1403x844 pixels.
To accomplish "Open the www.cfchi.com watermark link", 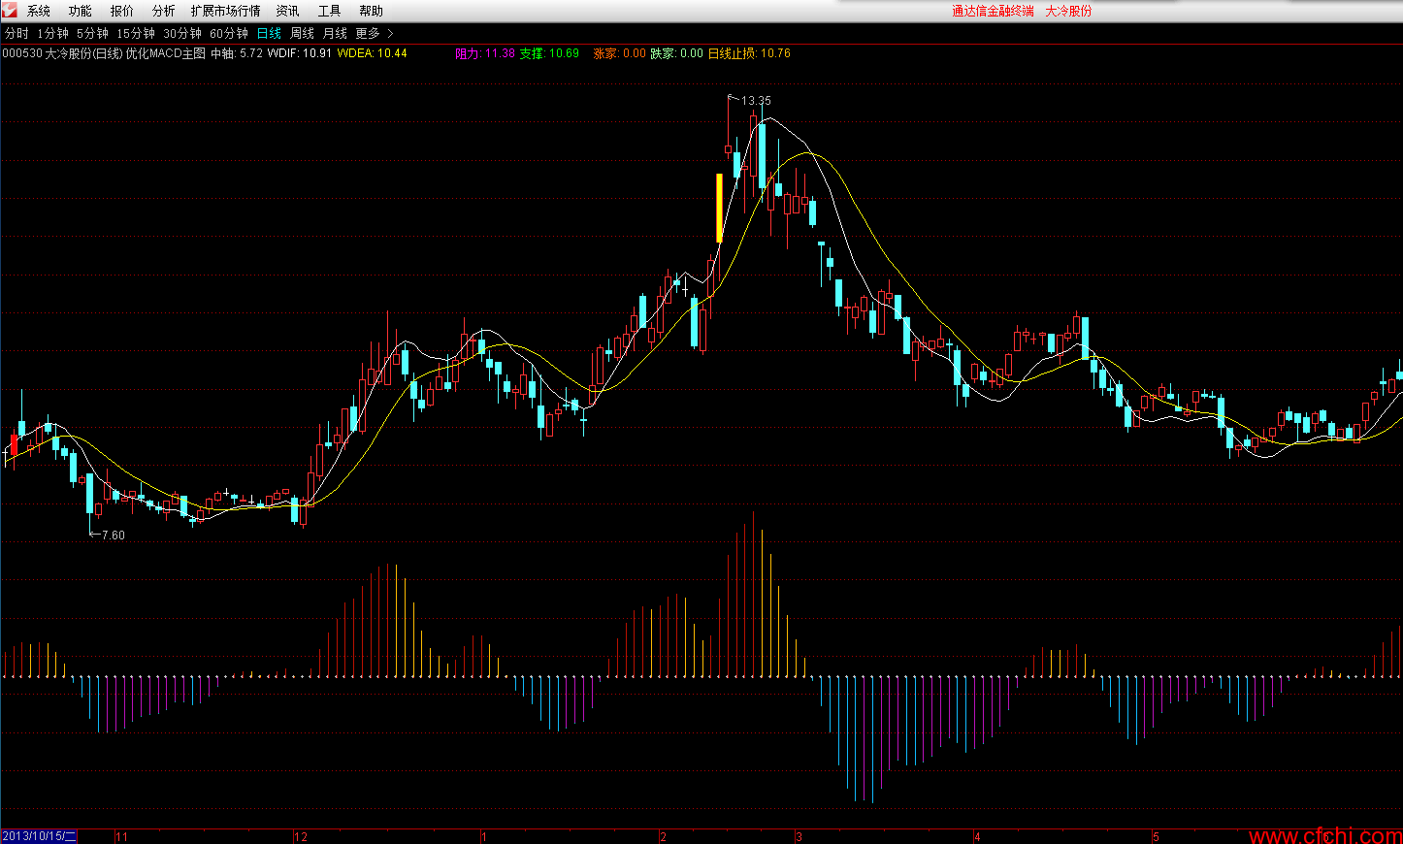I will point(1324,835).
